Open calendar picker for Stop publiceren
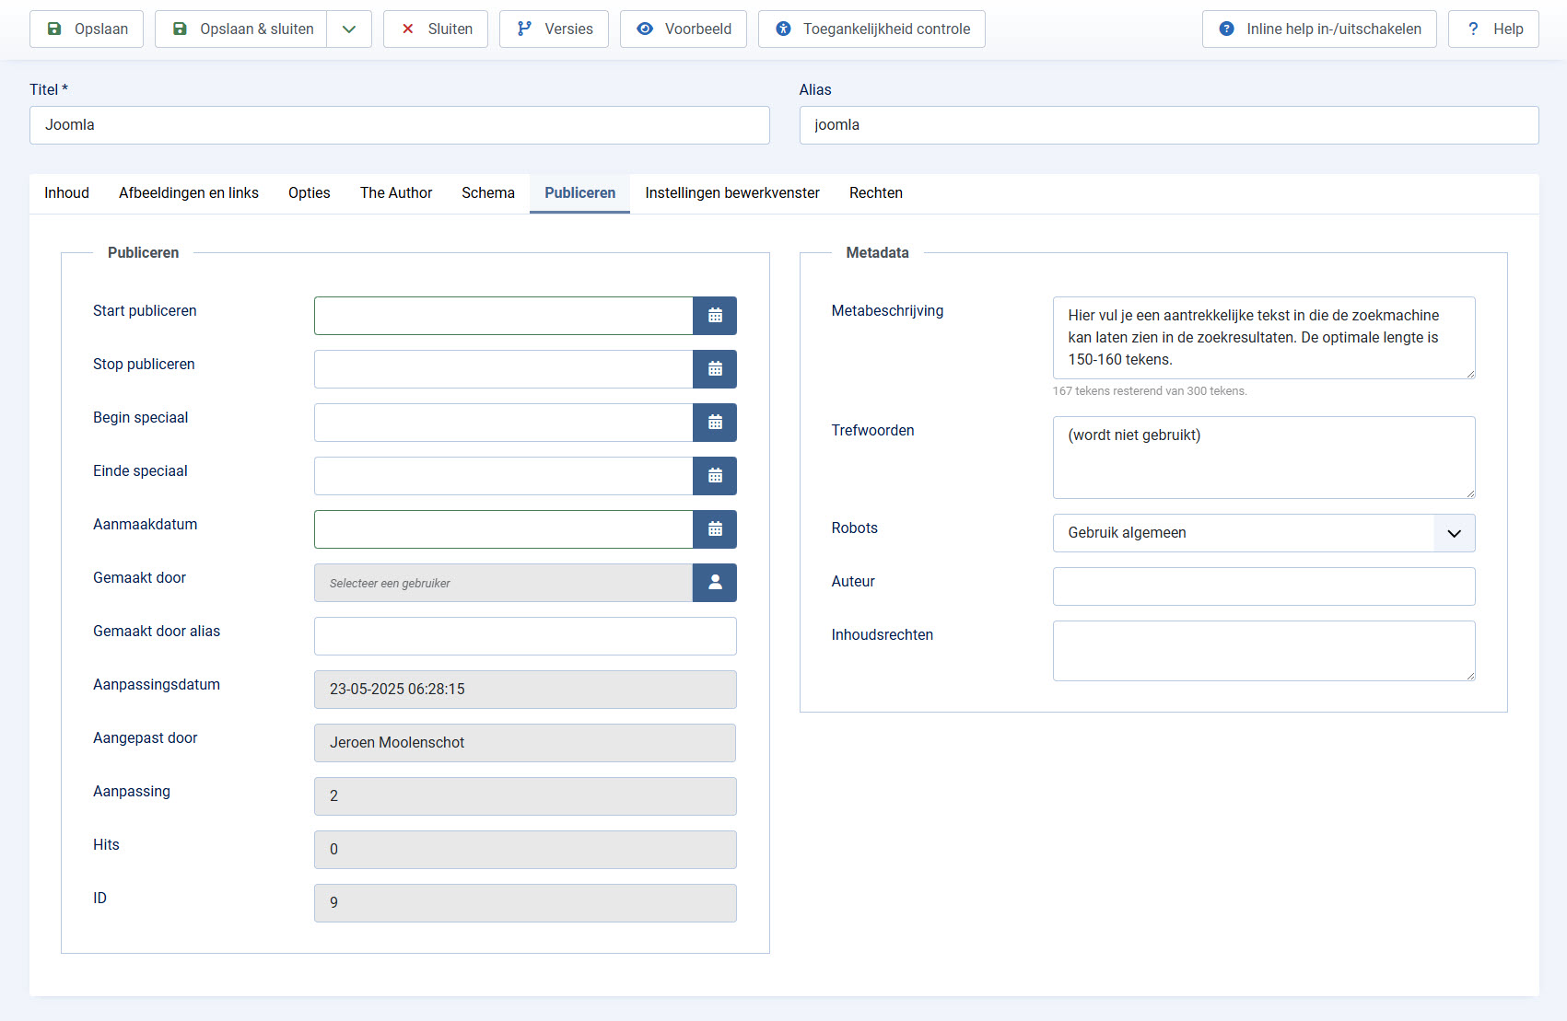This screenshot has height=1021, width=1567. click(x=715, y=369)
